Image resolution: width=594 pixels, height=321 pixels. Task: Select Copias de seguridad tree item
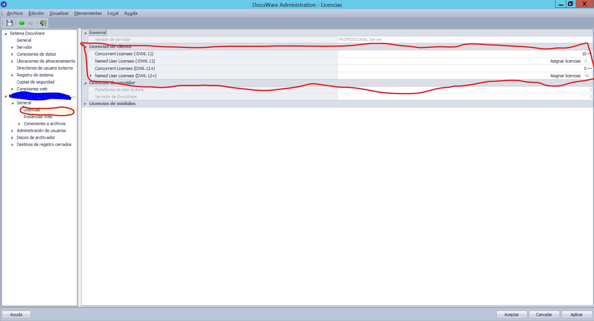[x=35, y=82]
